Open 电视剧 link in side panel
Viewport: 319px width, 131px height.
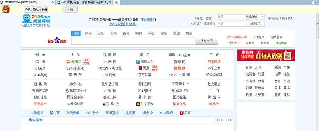pyautogui.click(x=251, y=74)
